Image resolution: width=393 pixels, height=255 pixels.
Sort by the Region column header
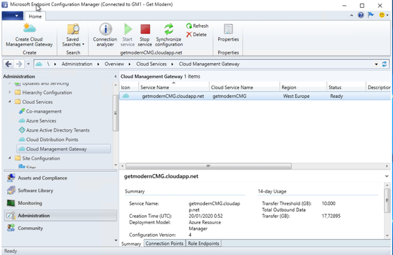(303, 87)
